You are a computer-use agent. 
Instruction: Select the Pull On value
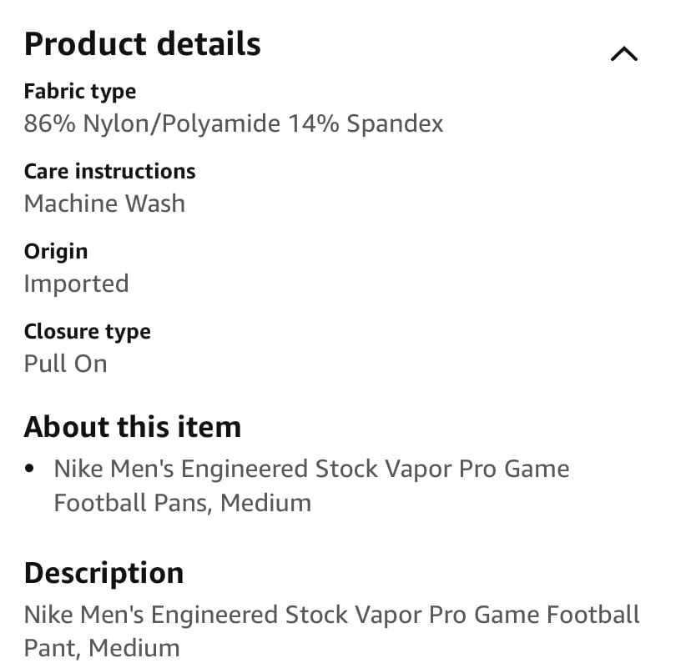click(x=66, y=364)
